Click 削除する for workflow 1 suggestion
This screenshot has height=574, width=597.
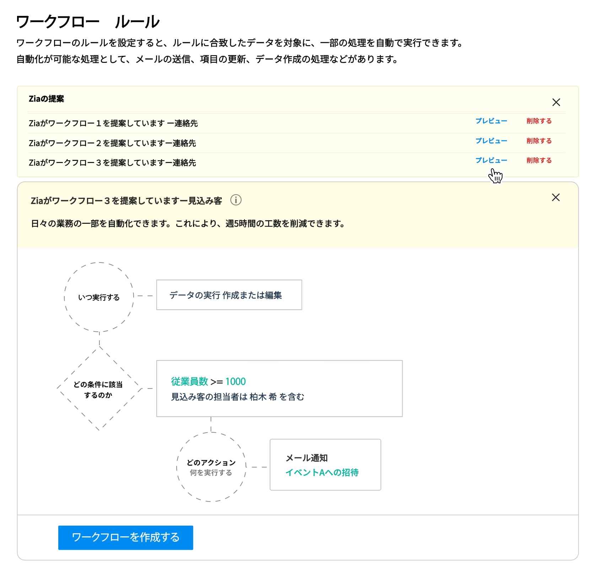539,121
